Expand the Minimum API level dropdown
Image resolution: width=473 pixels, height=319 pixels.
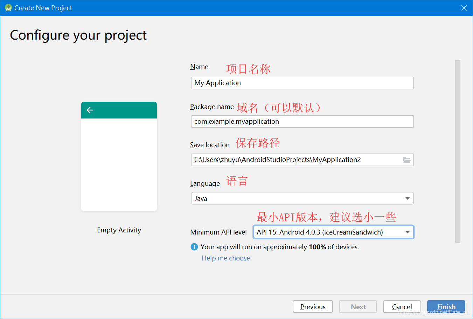tap(333, 232)
